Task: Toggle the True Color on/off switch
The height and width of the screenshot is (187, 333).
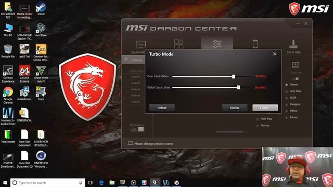Action: pos(296,79)
